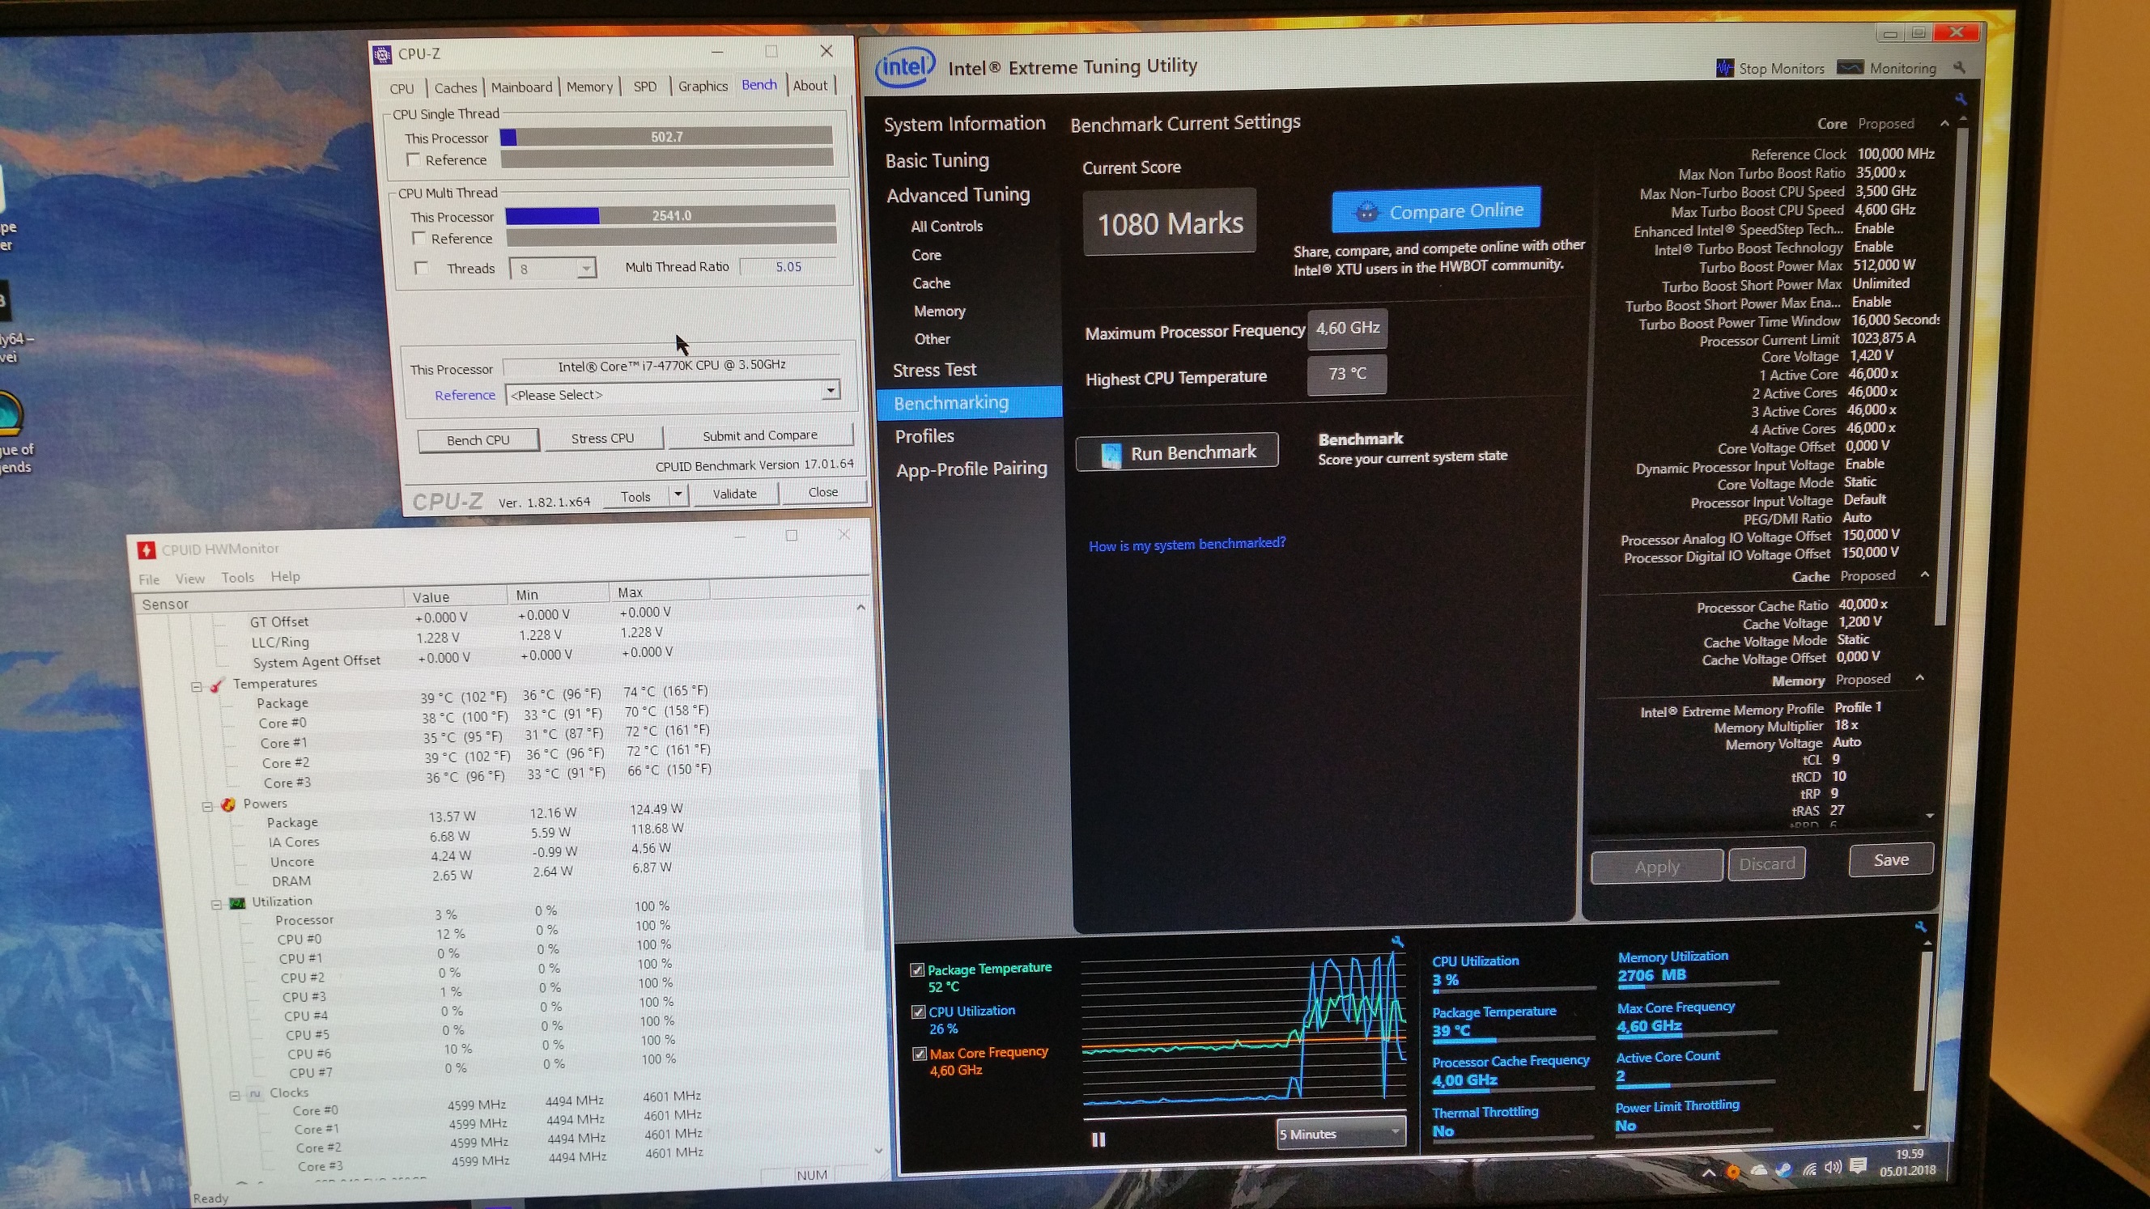
Task: Click the CPU-Z title bar app icon
Action: coord(382,55)
